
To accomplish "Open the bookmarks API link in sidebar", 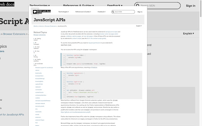I will tap(39, 73).
